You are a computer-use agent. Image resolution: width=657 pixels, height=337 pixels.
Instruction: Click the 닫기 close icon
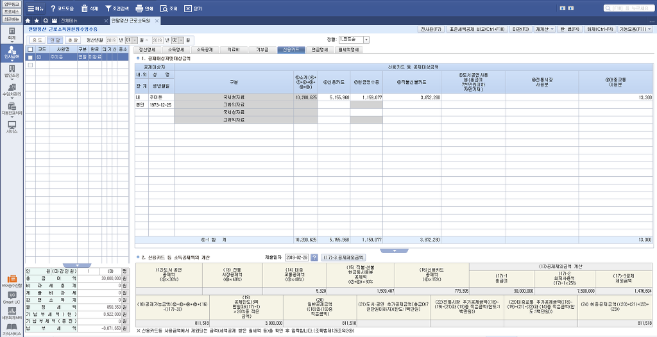(x=193, y=8)
